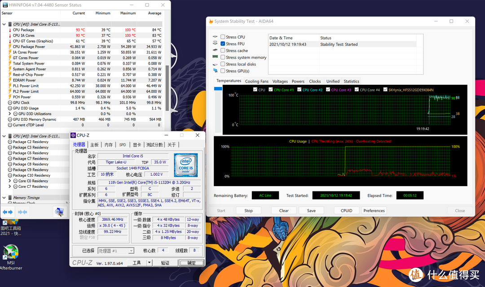Click the CPU-Z 验证 button

point(165,263)
